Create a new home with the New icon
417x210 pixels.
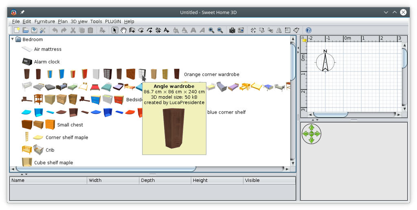pyautogui.click(x=17, y=30)
